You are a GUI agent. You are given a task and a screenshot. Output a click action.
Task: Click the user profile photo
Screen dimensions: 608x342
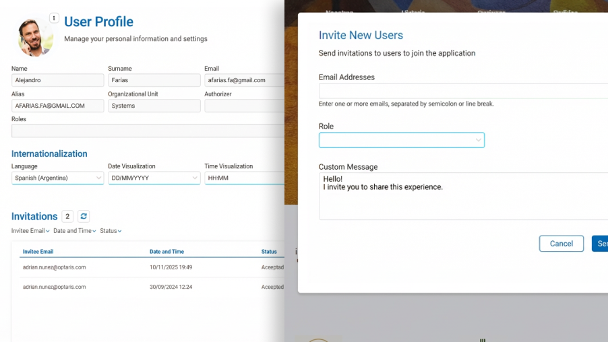coord(35,38)
